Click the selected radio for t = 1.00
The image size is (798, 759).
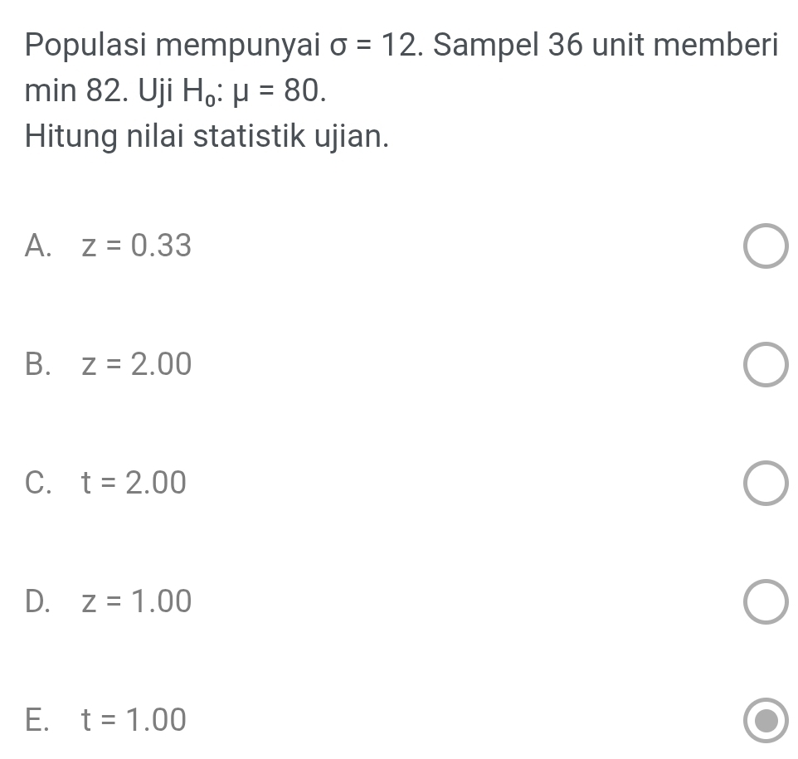pos(765,720)
